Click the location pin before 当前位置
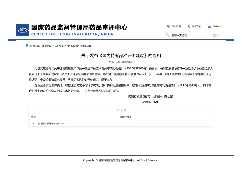This screenshot has width=242, height=171. point(27,46)
